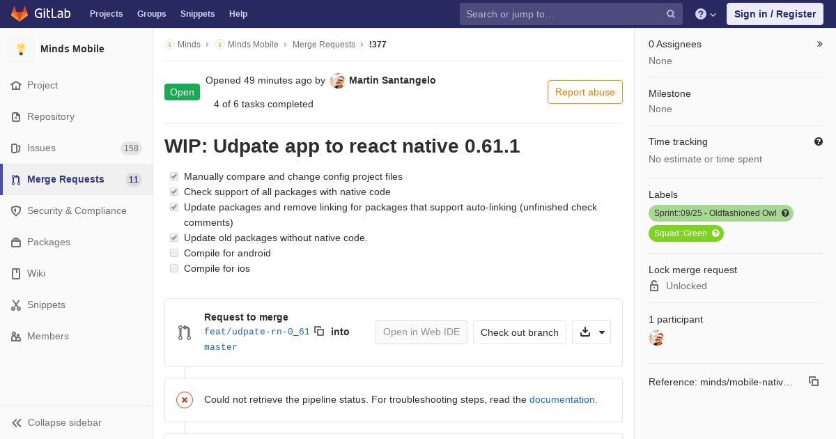
Task: Click the Time tracking help icon
Action: click(819, 141)
